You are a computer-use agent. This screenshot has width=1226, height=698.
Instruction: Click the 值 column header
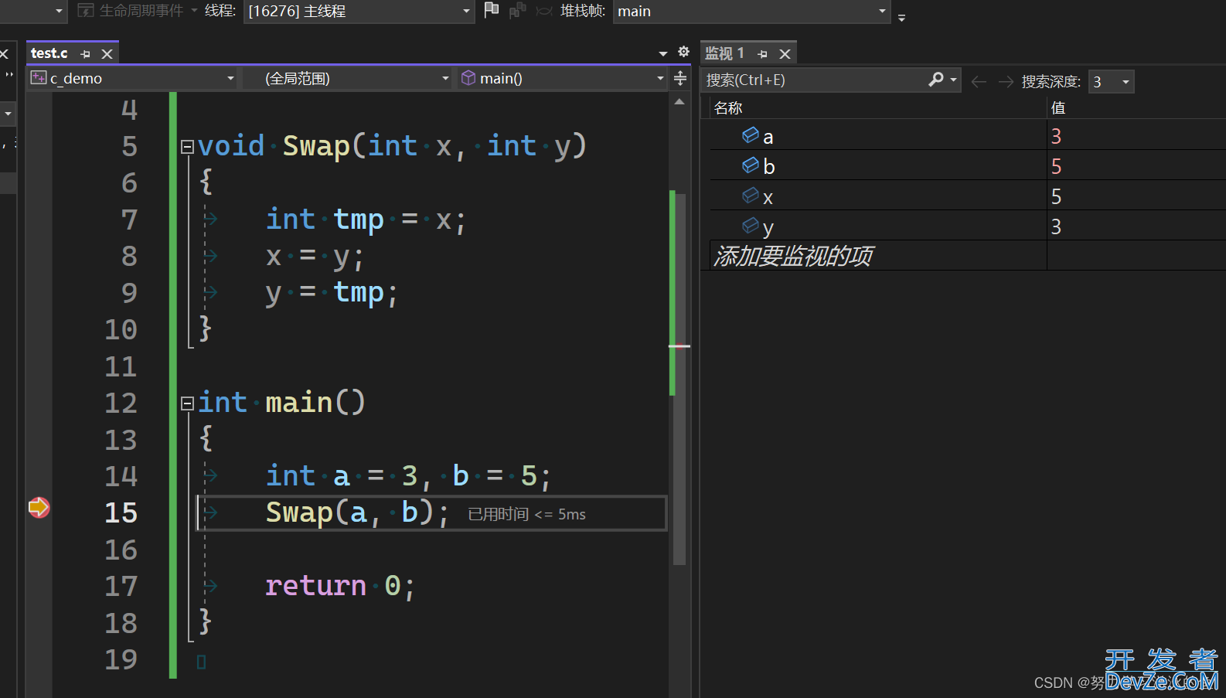(x=1058, y=108)
